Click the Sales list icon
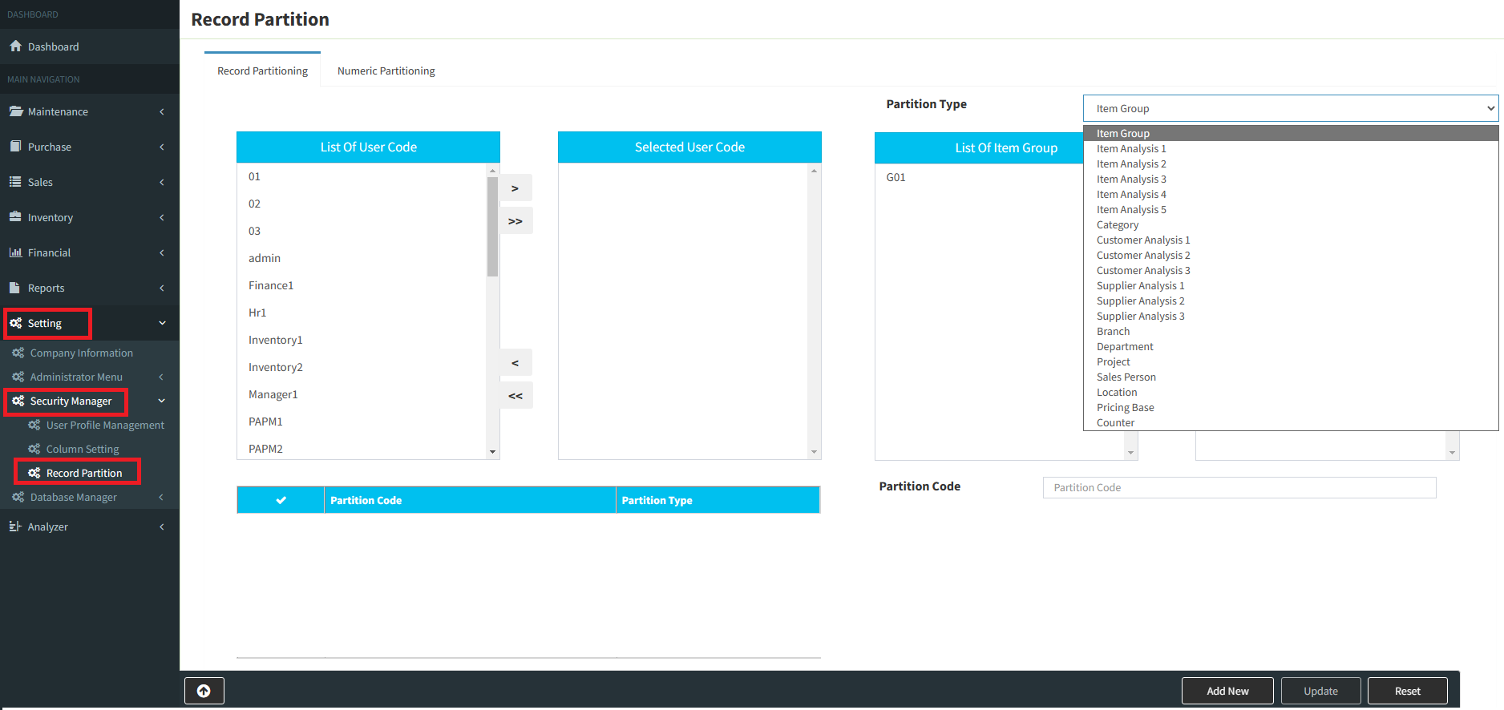 pos(15,182)
